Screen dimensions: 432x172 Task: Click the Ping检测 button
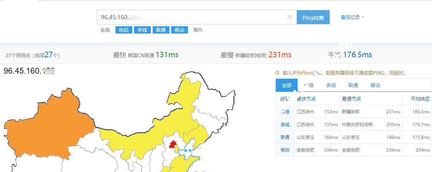coord(313,17)
